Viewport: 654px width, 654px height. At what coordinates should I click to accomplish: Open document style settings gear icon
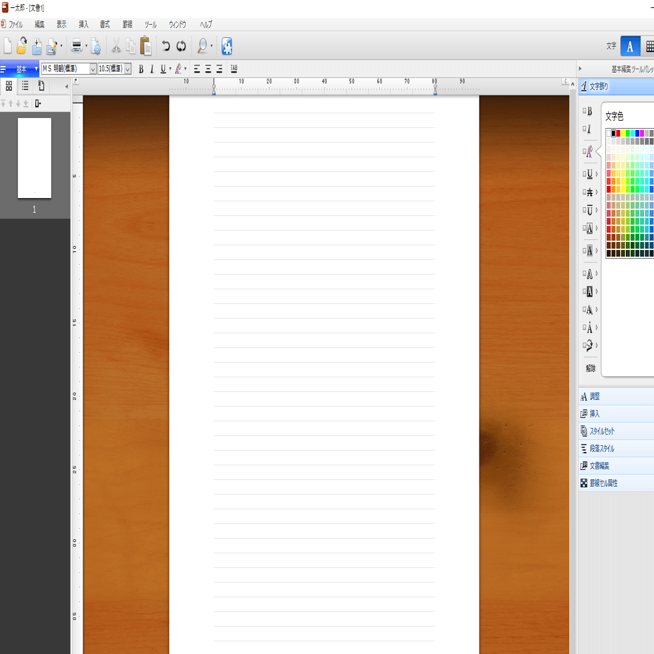95,46
